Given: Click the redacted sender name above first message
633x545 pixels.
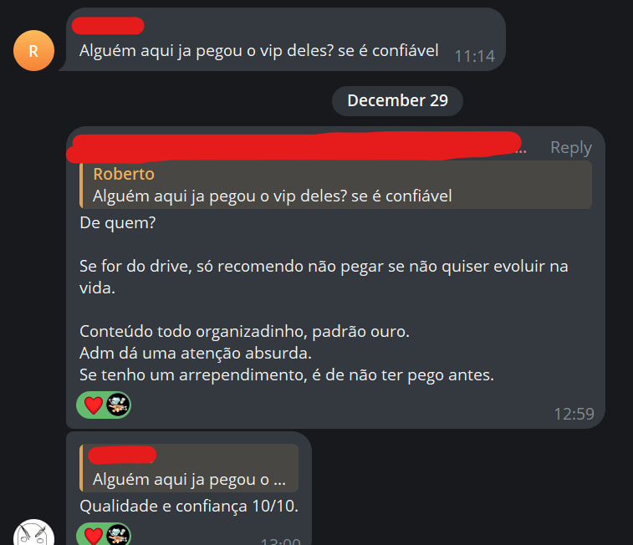Looking at the screenshot, I should [x=108, y=26].
